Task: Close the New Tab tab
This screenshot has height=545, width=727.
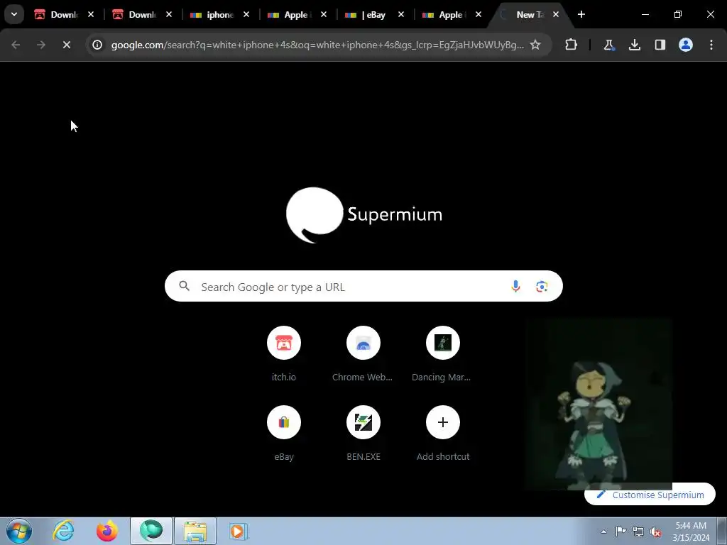Action: coord(555,14)
